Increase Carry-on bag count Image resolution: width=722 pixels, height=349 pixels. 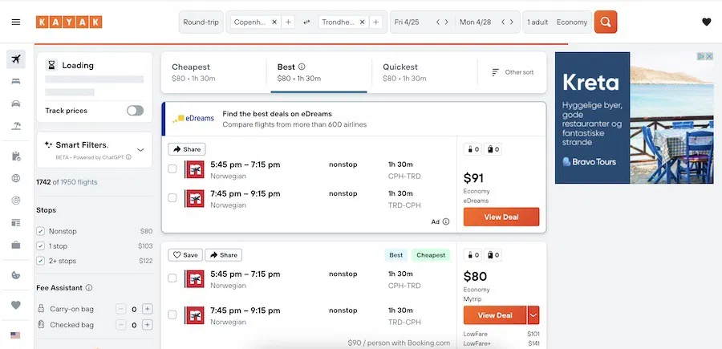(148, 309)
